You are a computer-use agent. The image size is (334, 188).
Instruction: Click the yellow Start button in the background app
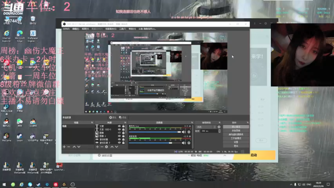254,155
